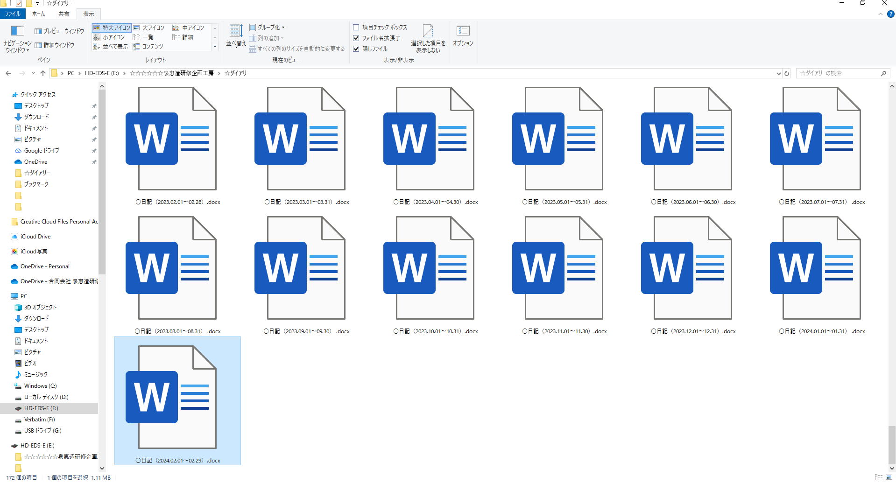Select Details (詳細) layout
Screen dimensions: 896x483
coord(183,37)
